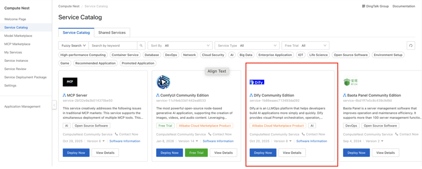Click the refresh icon button
Screen dimensions: 422x169
click(411, 45)
